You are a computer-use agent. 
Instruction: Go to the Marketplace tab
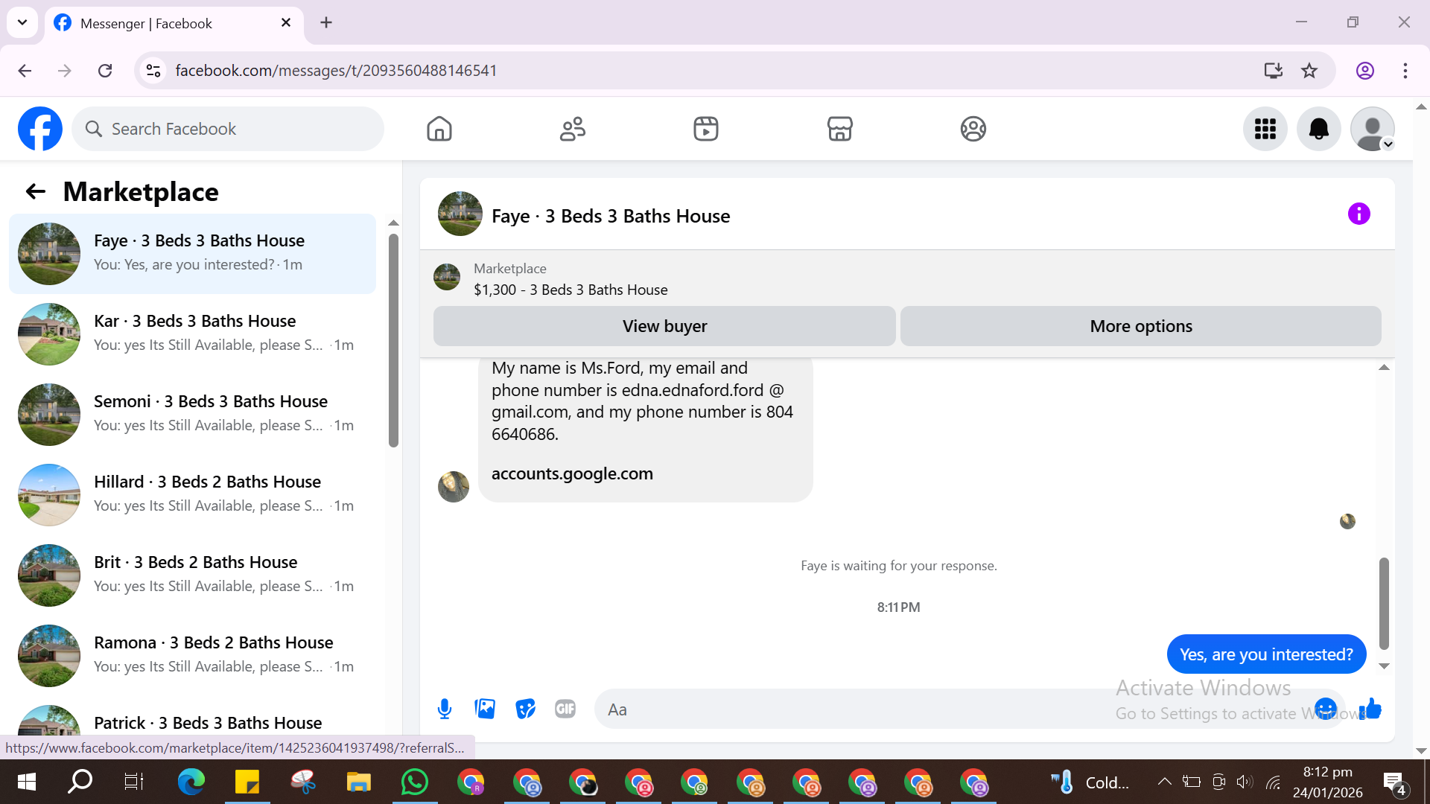tap(839, 129)
